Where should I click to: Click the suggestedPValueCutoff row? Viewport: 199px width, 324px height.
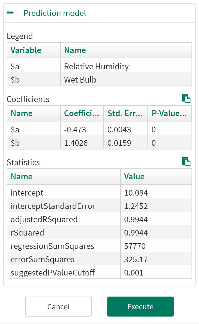[x=53, y=273]
